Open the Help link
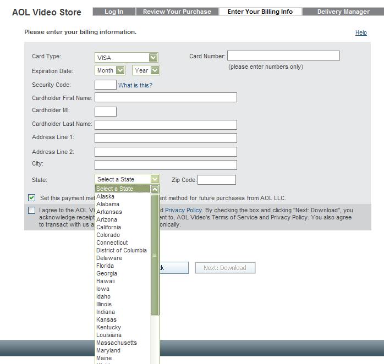 tap(361, 32)
